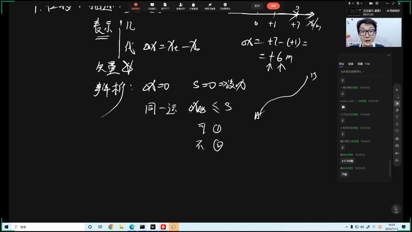
Task: Select the text annotation tool
Action: pos(397,117)
